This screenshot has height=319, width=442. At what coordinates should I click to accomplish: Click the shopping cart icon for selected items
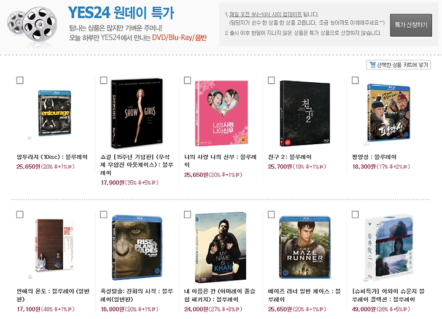(x=373, y=65)
